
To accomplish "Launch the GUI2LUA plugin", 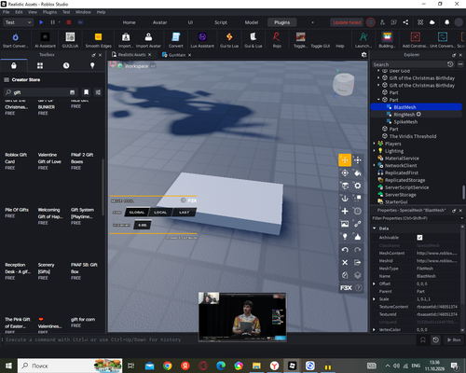I will (x=70, y=40).
